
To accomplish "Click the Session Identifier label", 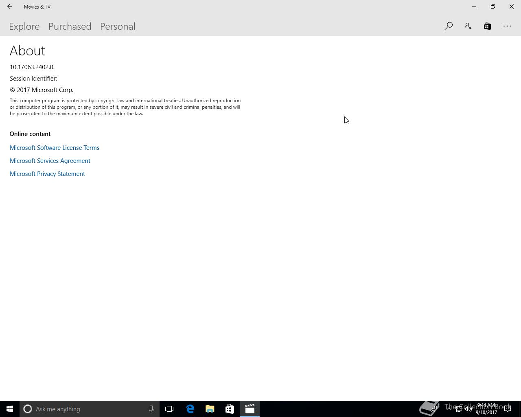I will [33, 79].
